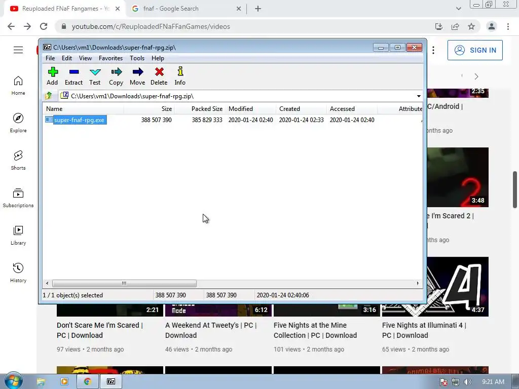Sort by the Size column header
The image size is (519, 389).
point(150,109)
